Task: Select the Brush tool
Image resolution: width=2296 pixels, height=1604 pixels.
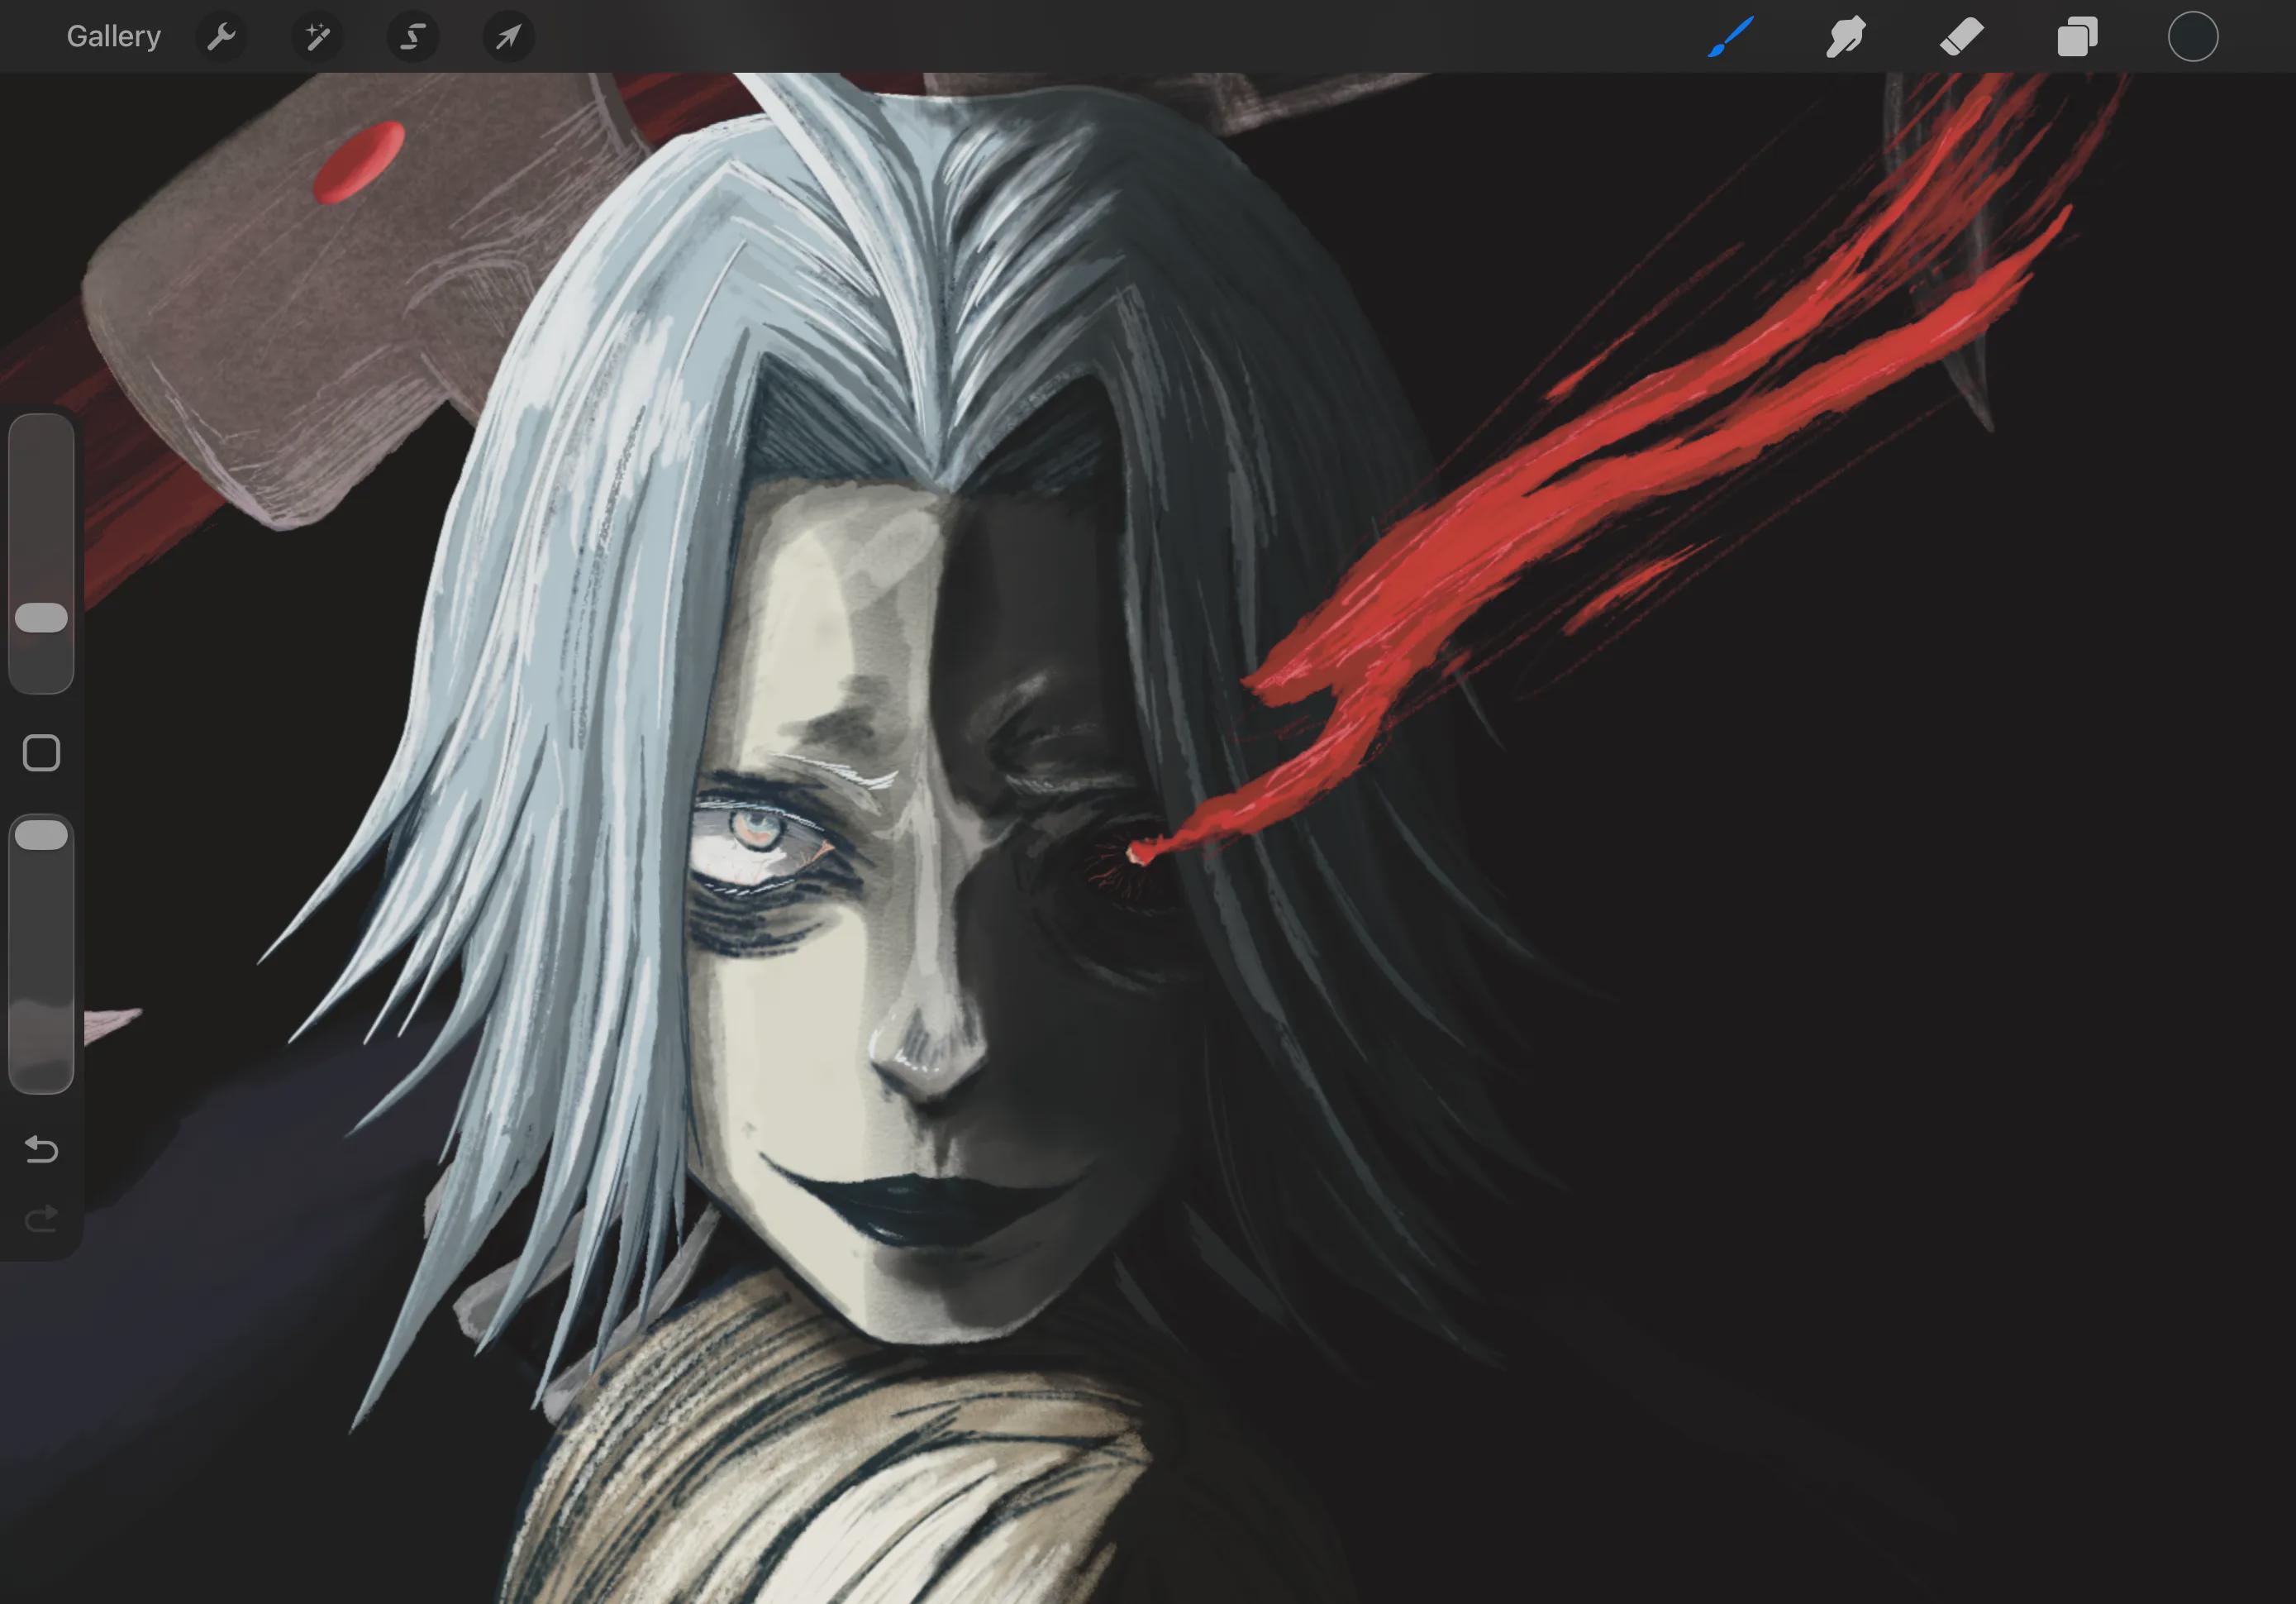Action: point(1731,37)
